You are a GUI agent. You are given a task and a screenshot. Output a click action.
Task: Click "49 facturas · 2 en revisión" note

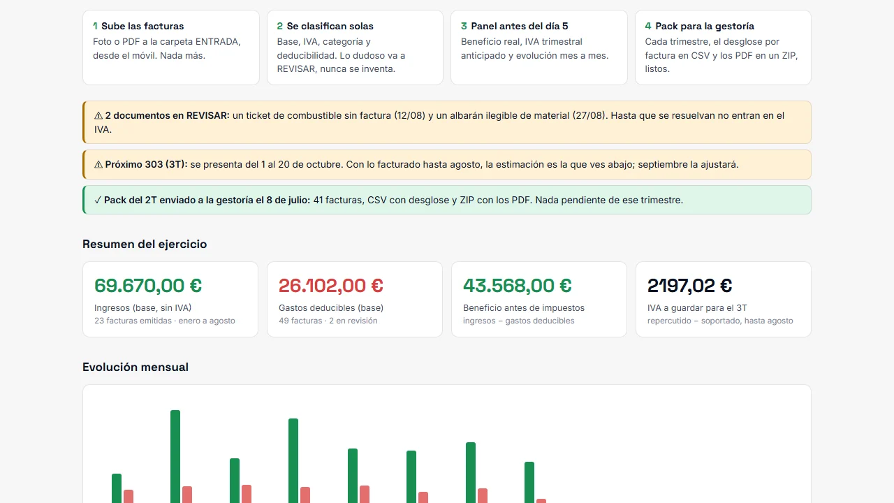point(328,321)
